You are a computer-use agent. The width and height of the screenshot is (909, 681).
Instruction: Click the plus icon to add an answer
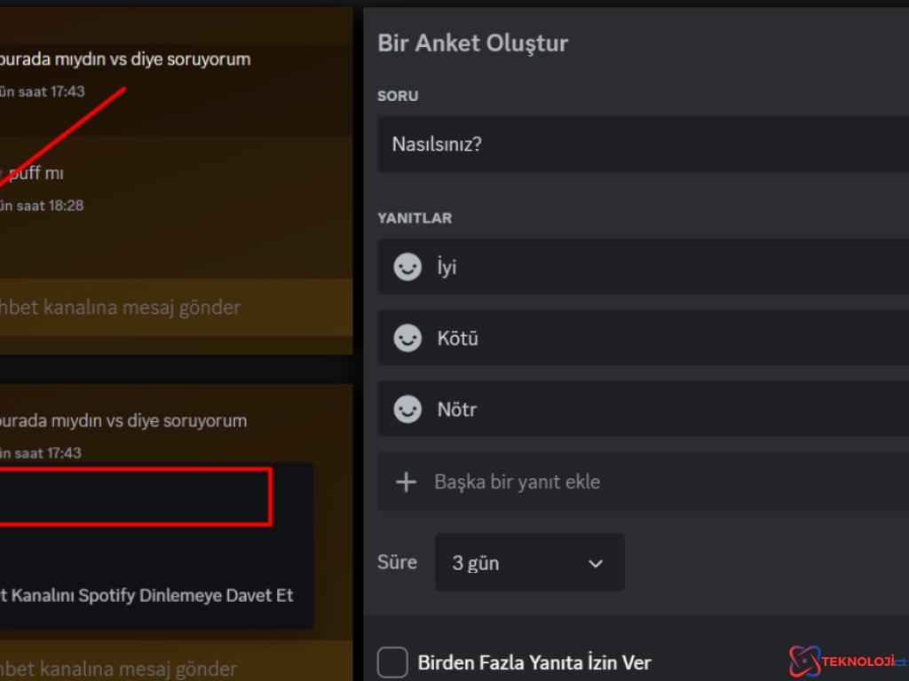(x=407, y=481)
